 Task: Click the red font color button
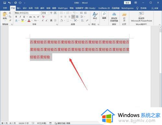(x=29, y=20)
